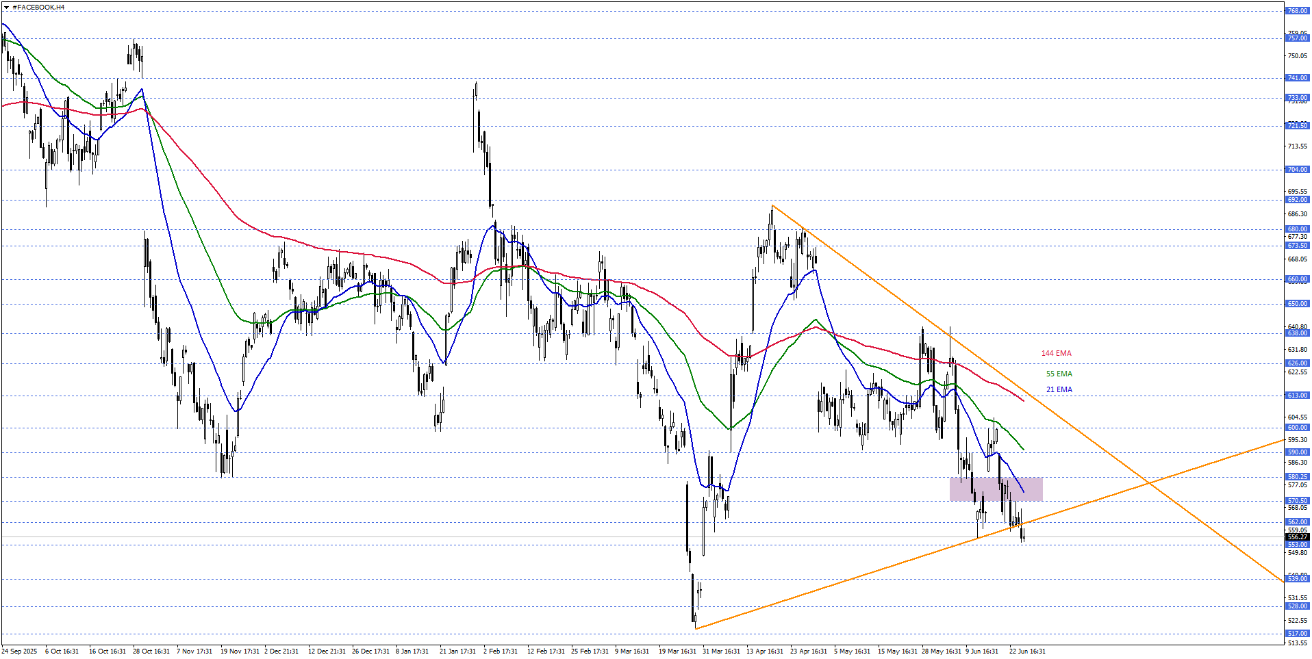
Task: Select the 21 EMA label
Action: [x=1059, y=389]
